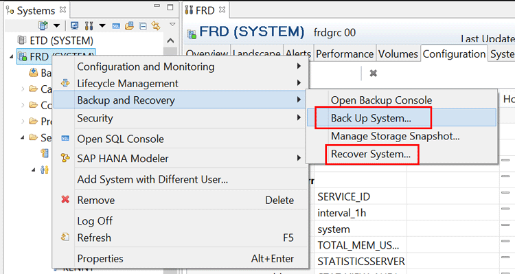Switch to the Volumes tab

point(398,54)
